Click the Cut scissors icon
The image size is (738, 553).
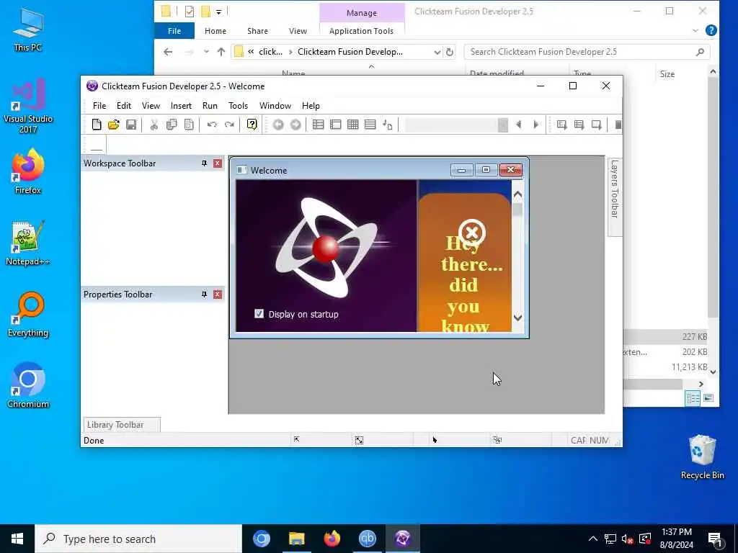pyautogui.click(x=154, y=125)
